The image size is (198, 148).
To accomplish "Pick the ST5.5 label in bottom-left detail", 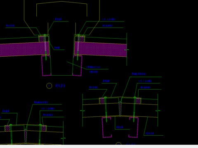I will (x=47, y=109).
